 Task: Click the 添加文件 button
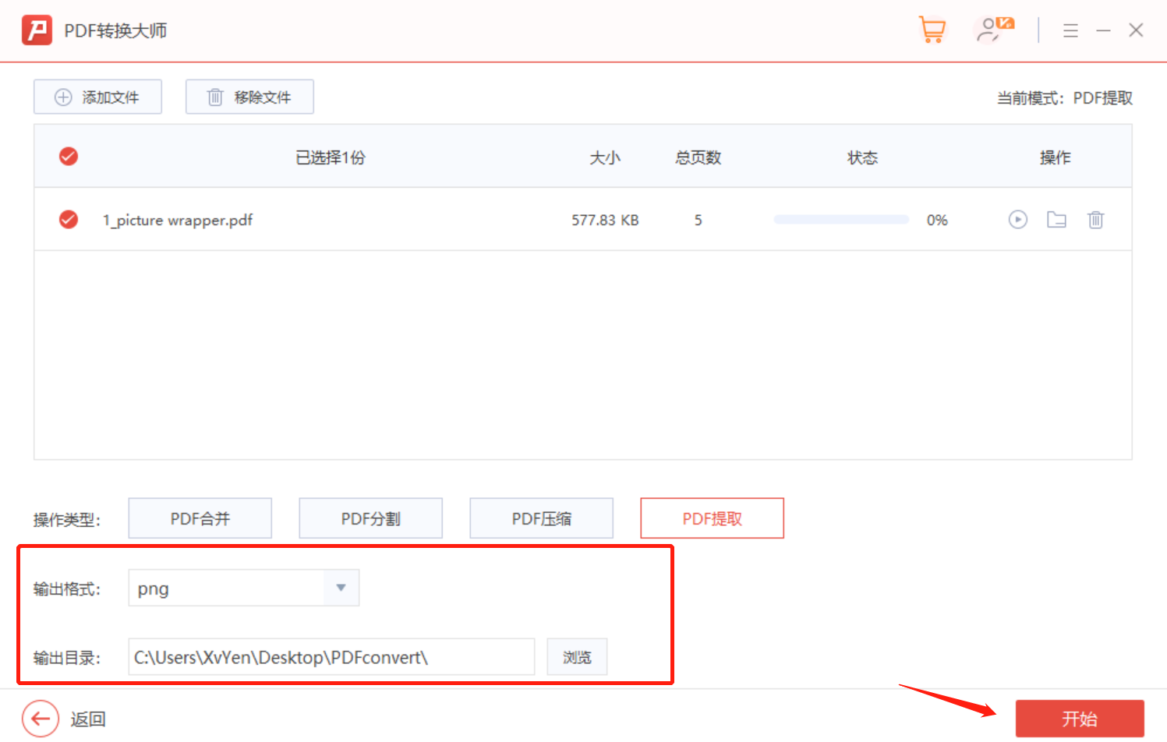coord(97,97)
